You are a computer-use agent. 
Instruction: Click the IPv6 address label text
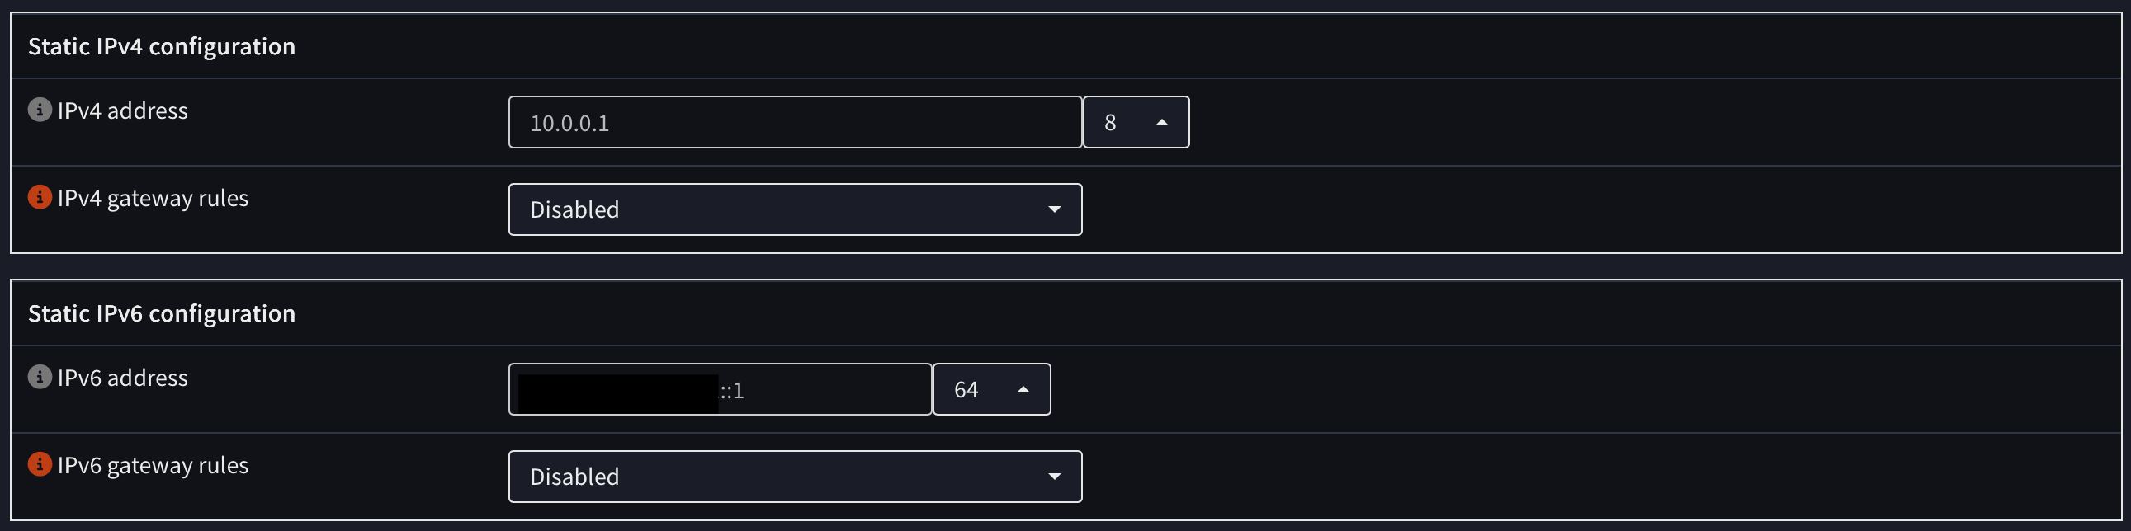click(x=122, y=378)
